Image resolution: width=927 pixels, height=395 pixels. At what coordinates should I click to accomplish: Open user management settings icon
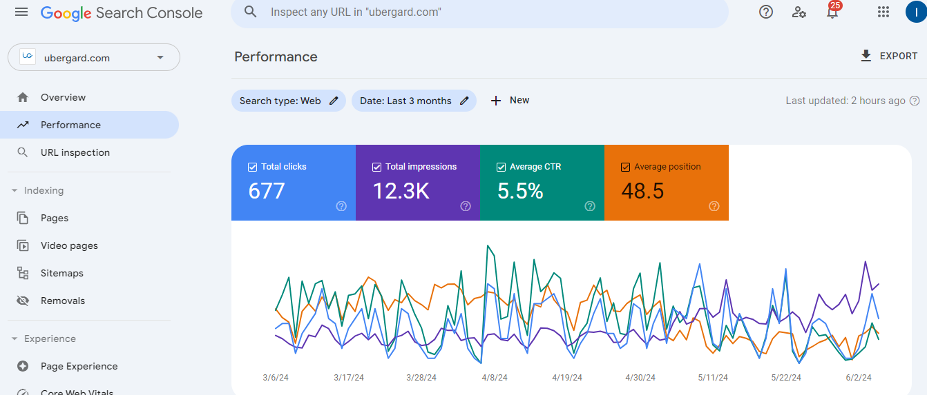click(x=799, y=12)
